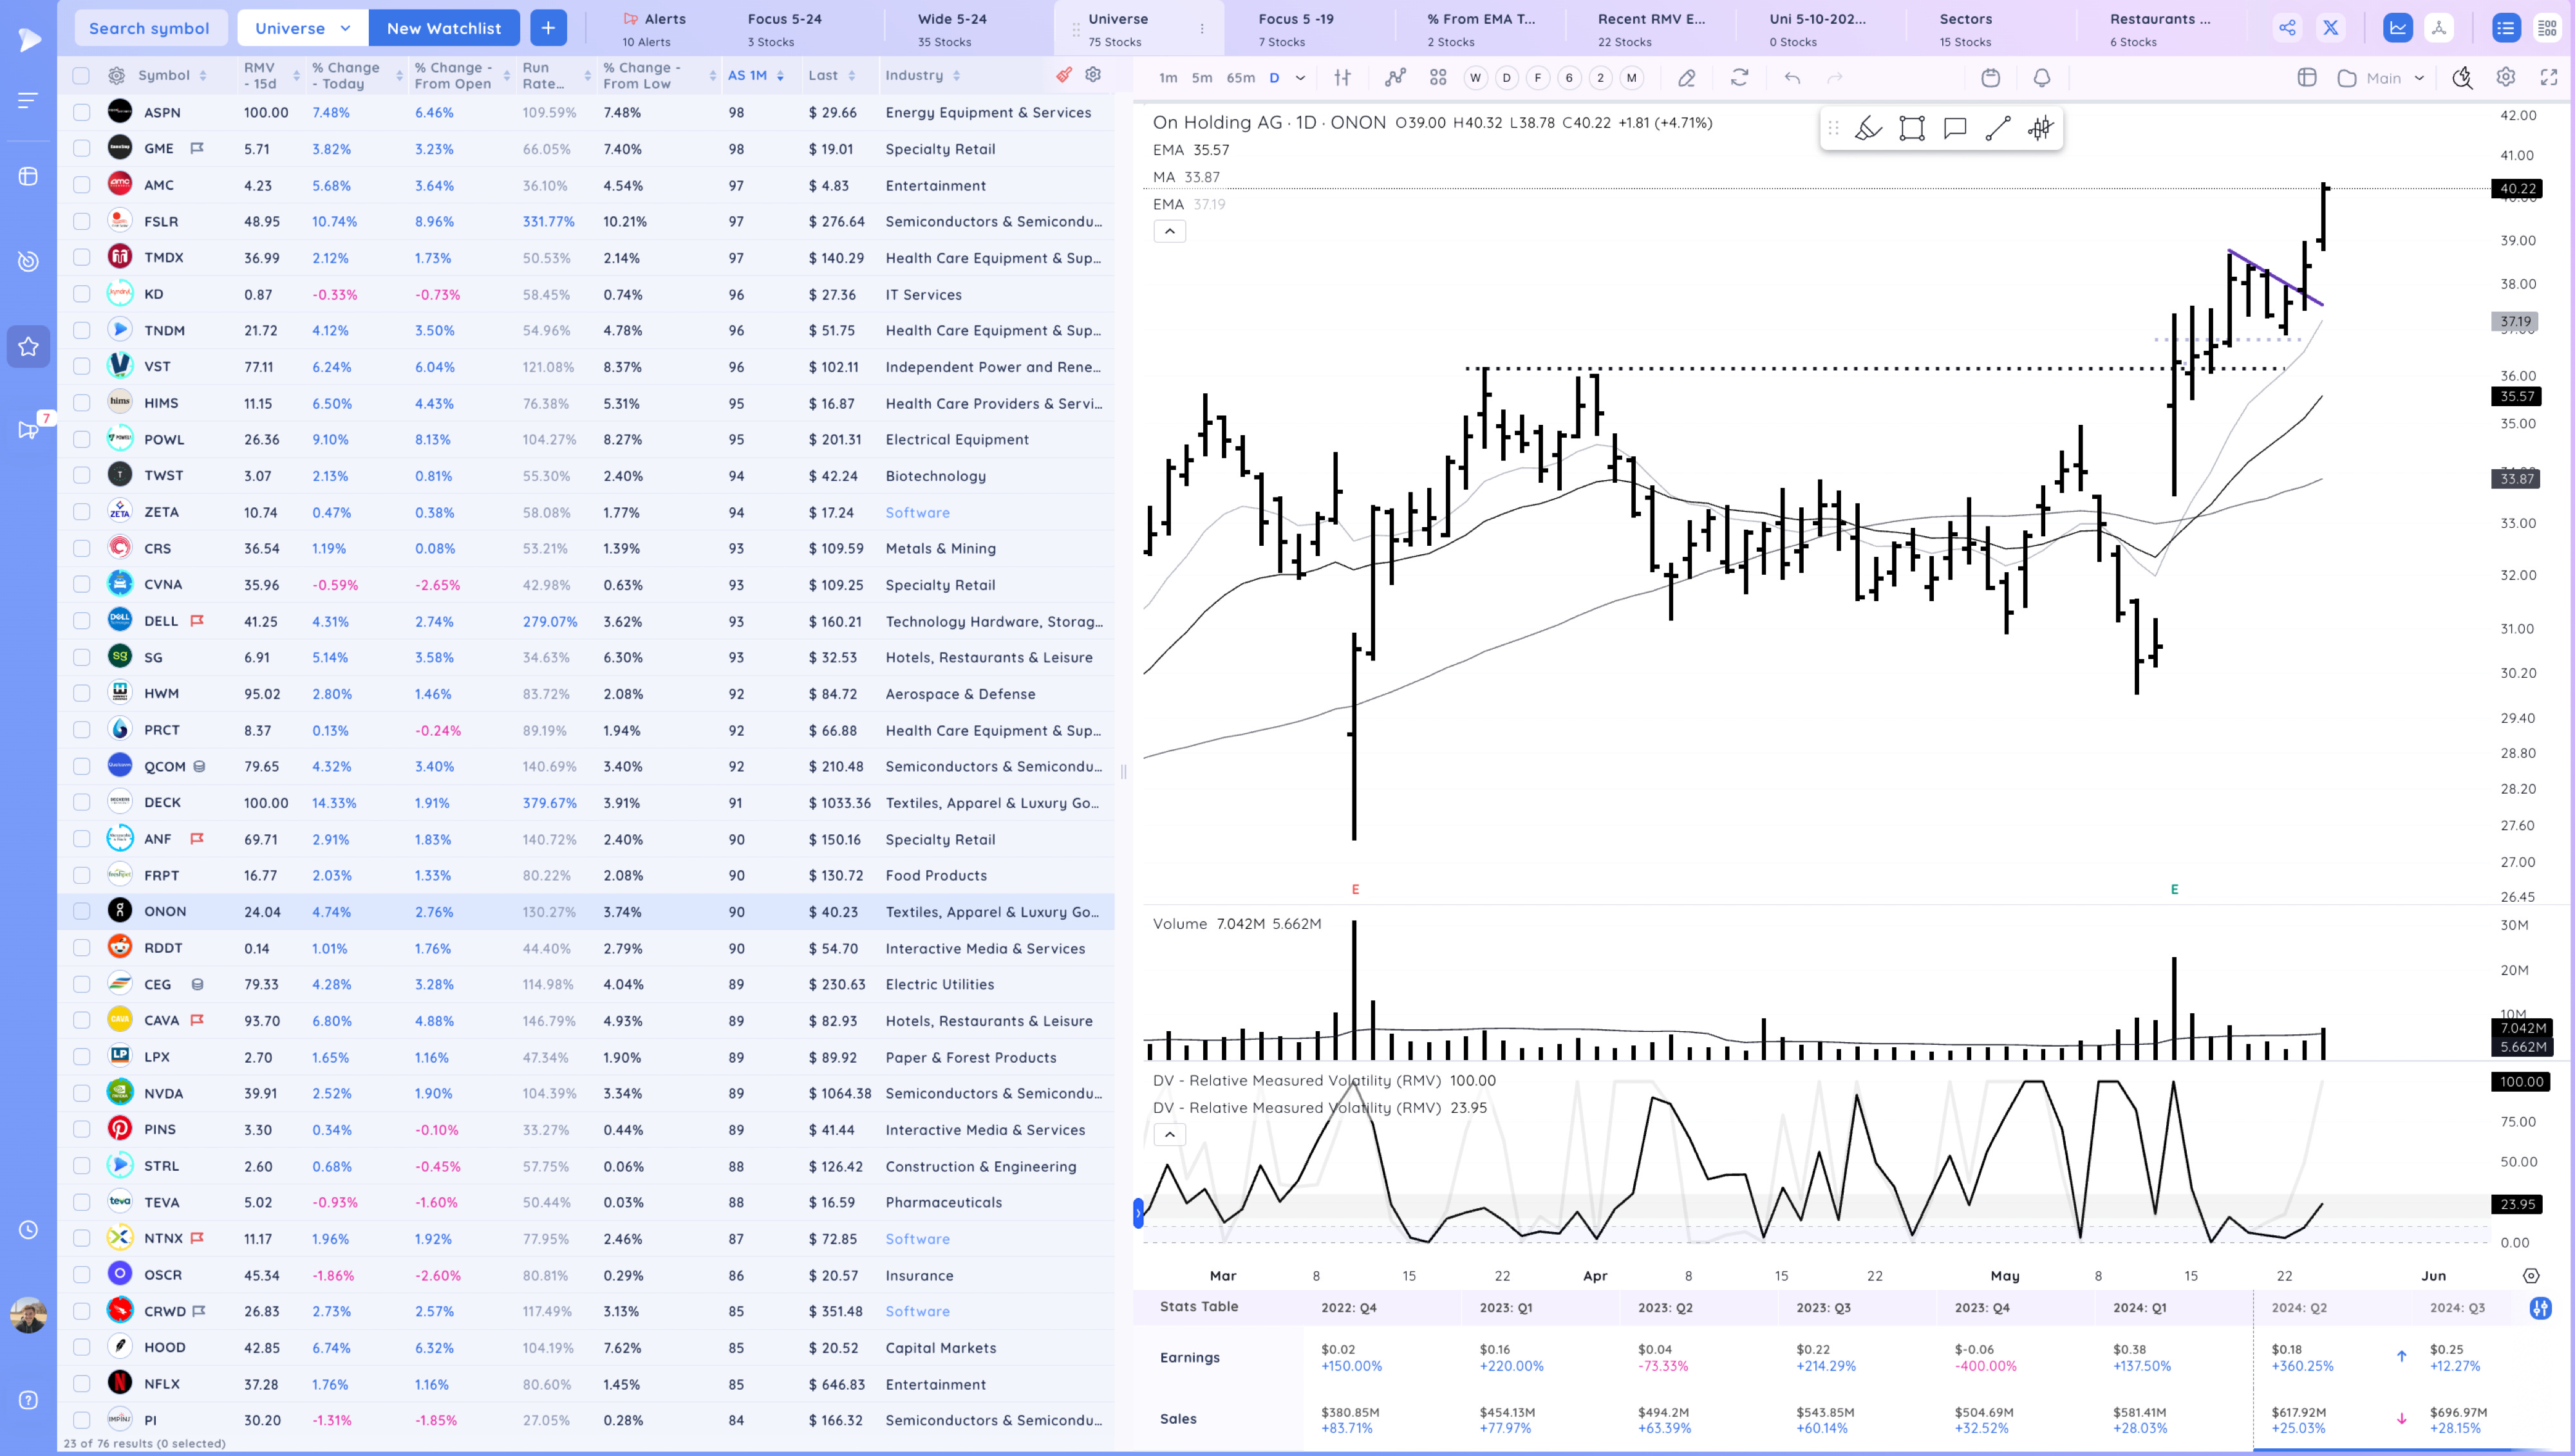
Task: Open the calendar icon in chart toolbar
Action: [x=1990, y=77]
